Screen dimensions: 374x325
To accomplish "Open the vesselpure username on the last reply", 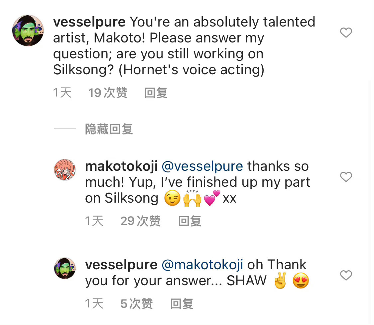I will pos(121,265).
